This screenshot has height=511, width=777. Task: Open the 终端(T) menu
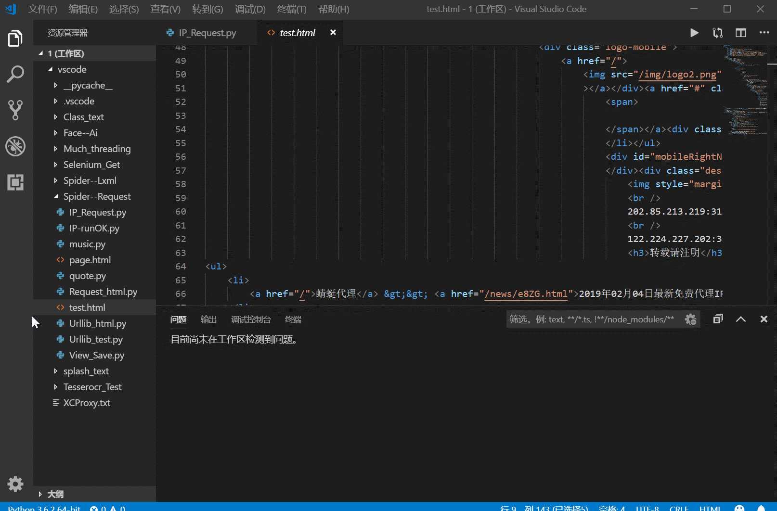[x=292, y=9]
